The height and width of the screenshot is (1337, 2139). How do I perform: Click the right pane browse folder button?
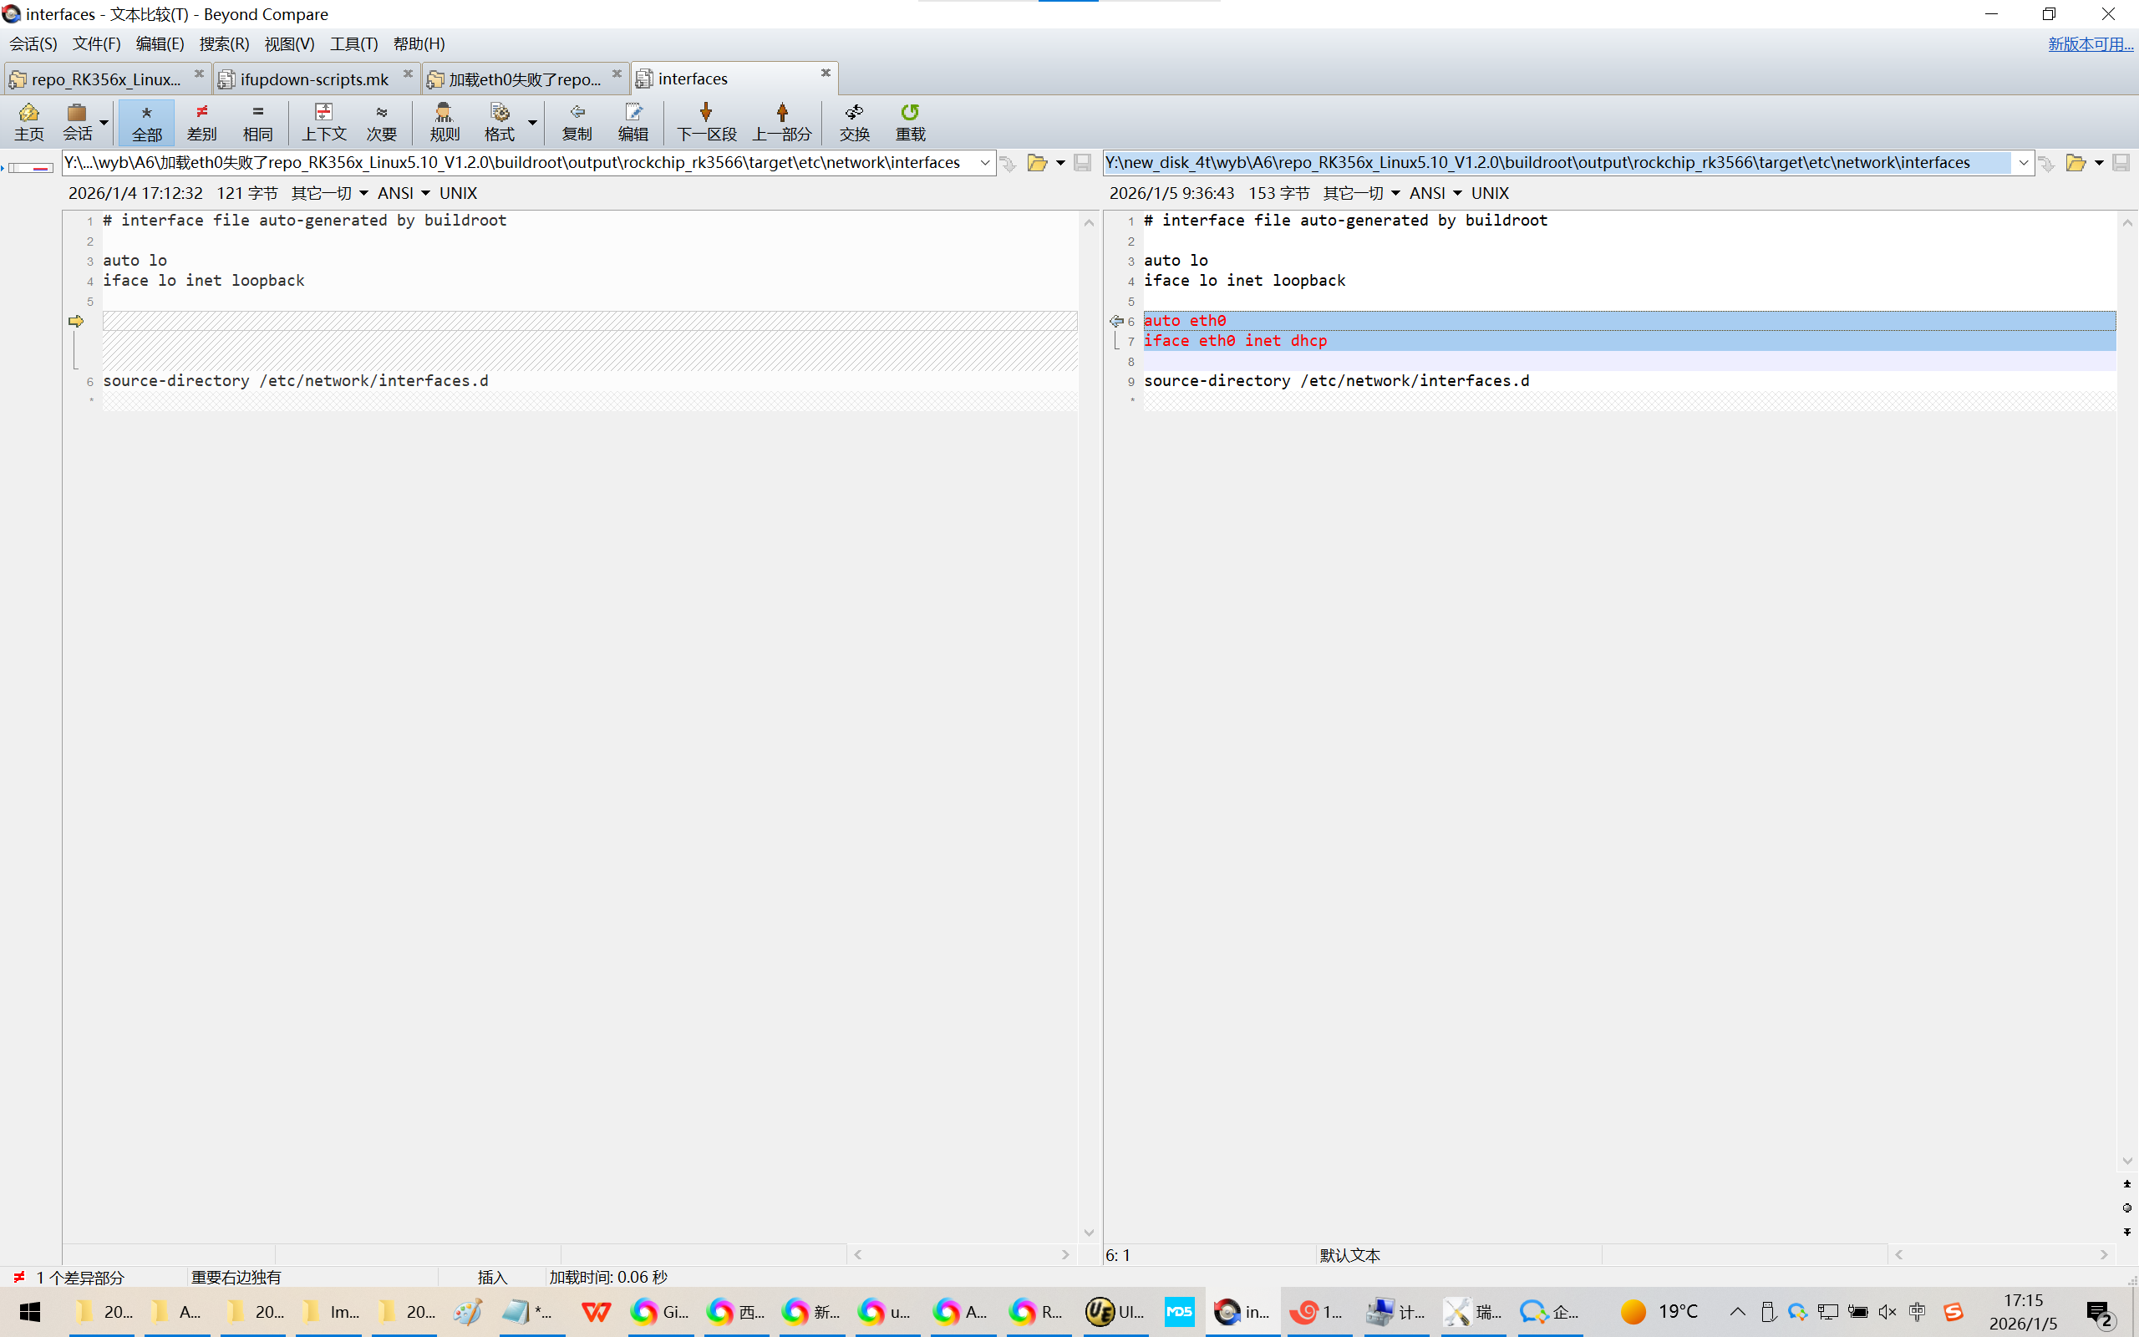point(2075,163)
